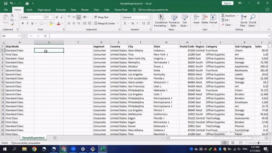Toggle Bold formatting

(23, 23)
